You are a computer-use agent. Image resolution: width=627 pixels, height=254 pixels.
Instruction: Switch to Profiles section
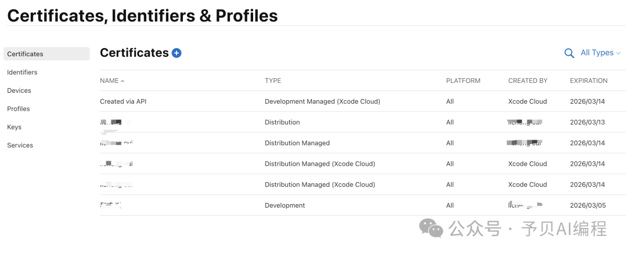point(19,109)
